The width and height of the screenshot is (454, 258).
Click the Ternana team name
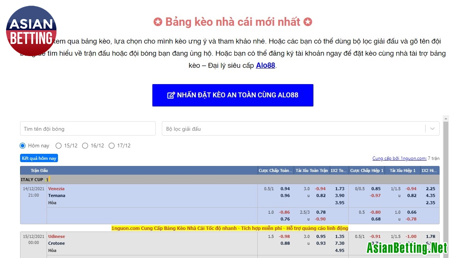pos(56,195)
